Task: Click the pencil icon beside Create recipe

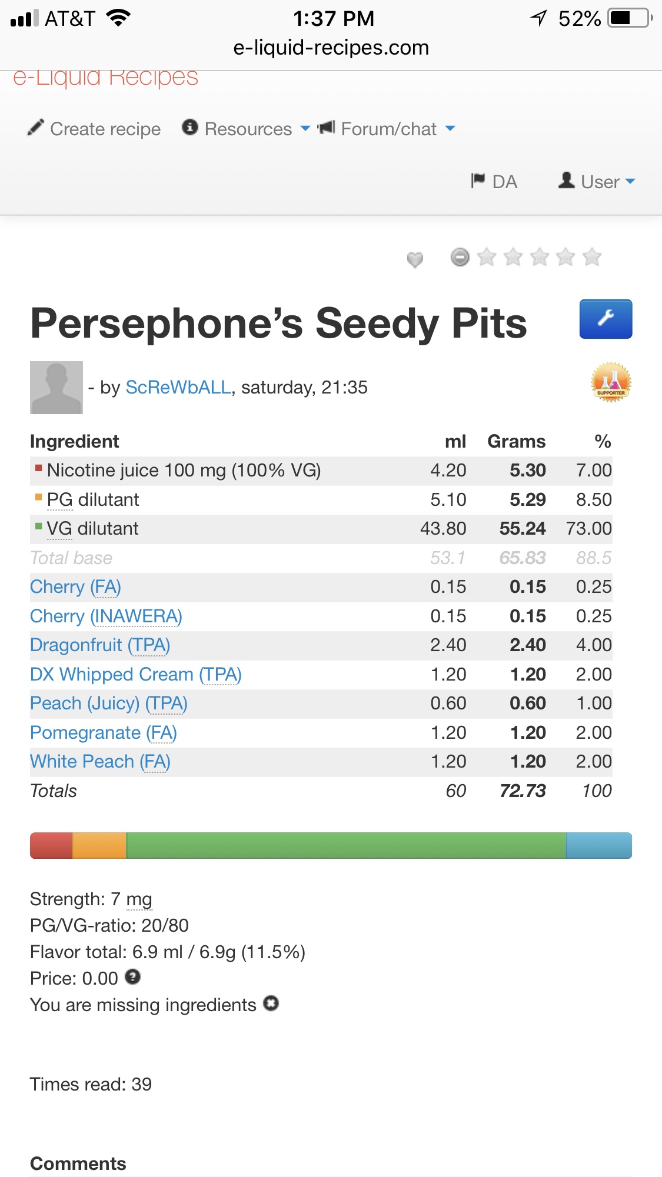Action: click(x=35, y=128)
